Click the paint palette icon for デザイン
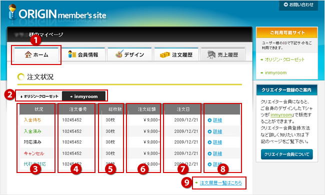The height and width of the screenshot is (195, 325). (x=119, y=54)
